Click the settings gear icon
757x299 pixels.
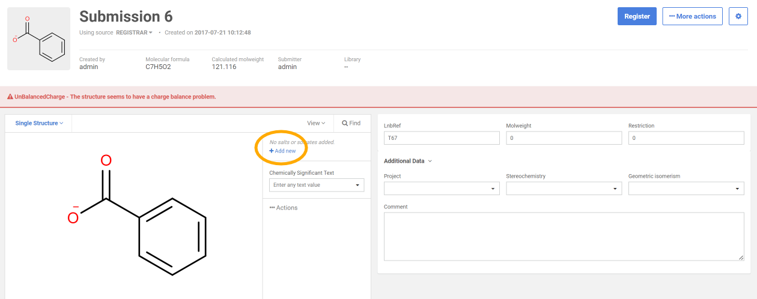738,16
